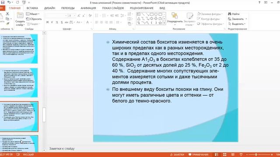Screen dimensions: 280x157
Task: Open the ПОКАЗ СЛАЙДОВ ribbon tab
Action: [113, 8]
